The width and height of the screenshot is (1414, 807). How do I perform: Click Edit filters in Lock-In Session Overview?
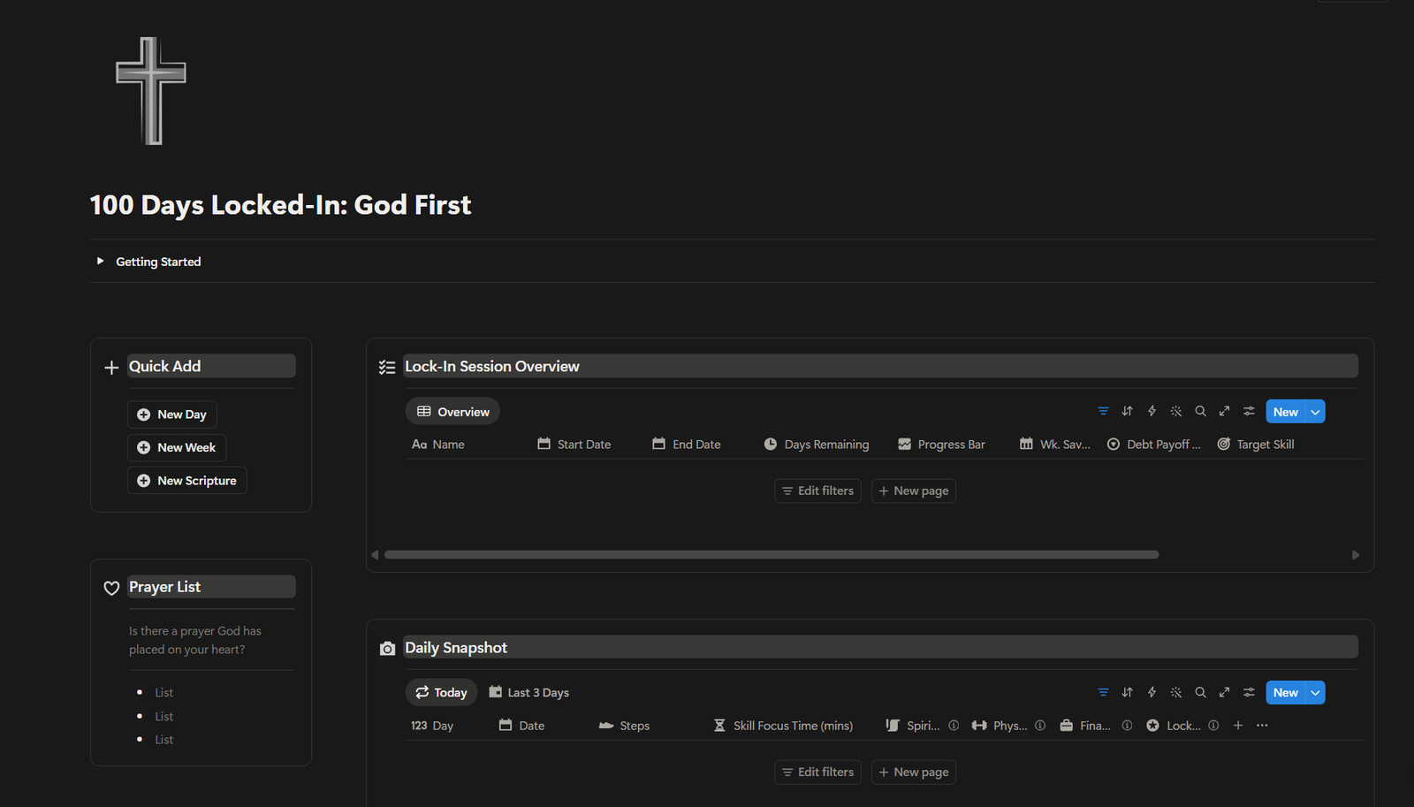pyautogui.click(x=817, y=491)
